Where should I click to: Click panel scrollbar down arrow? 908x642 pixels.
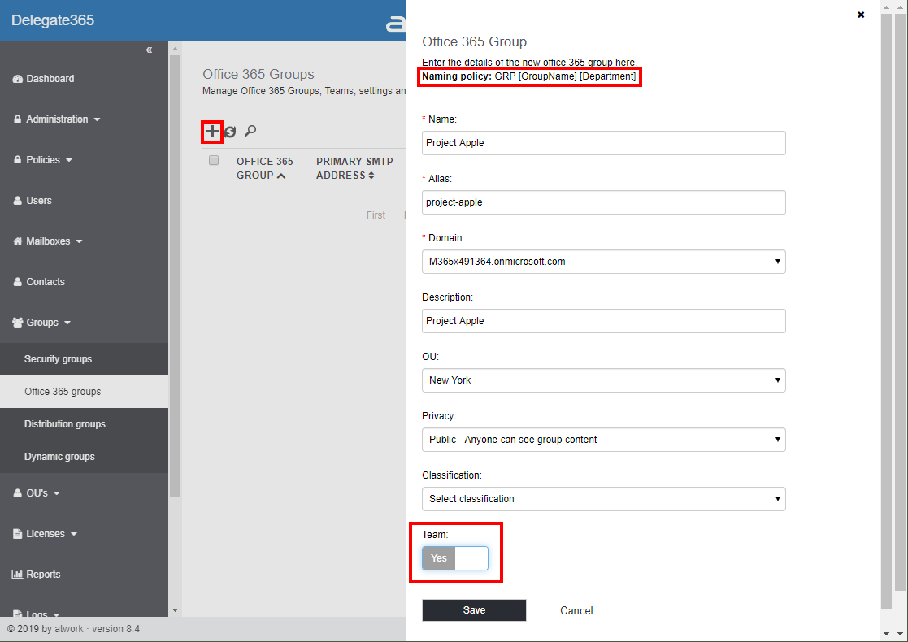pyautogui.click(x=886, y=635)
